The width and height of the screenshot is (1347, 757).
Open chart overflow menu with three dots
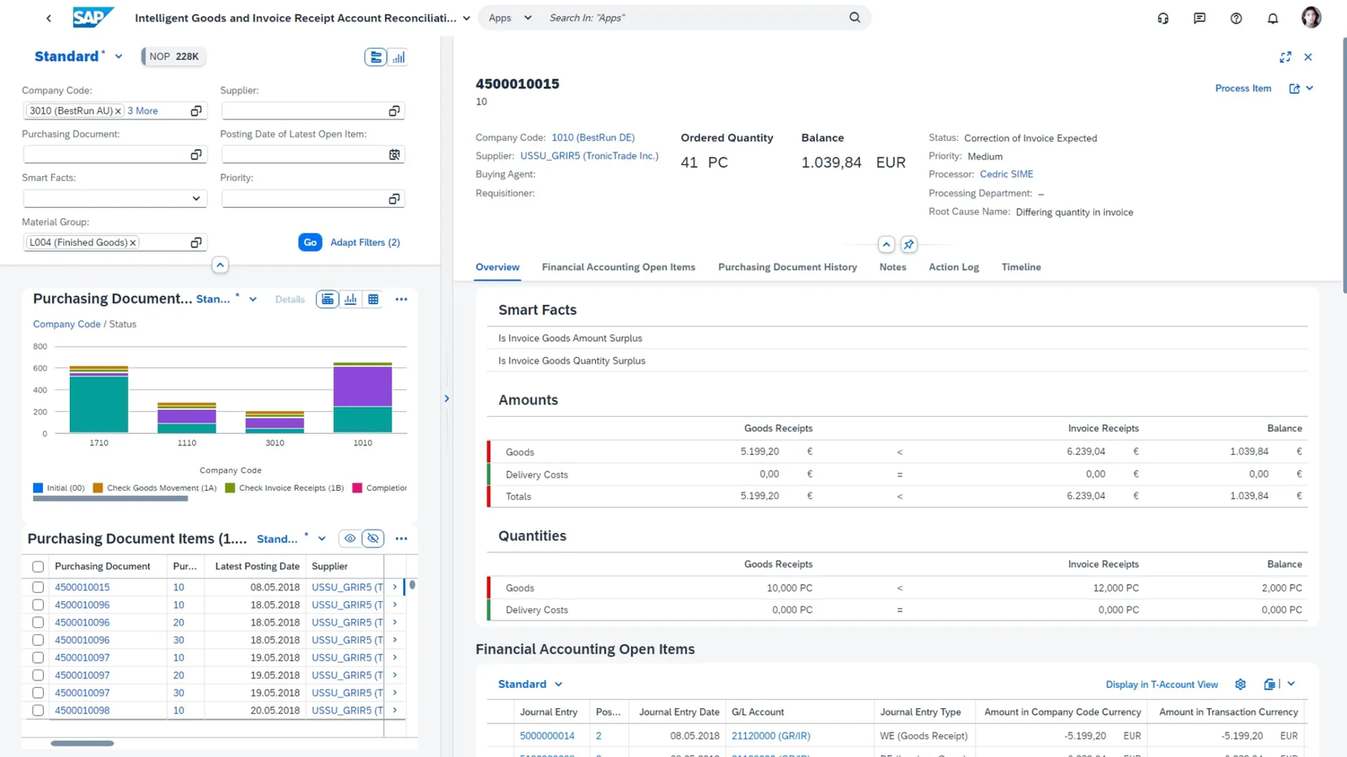pyautogui.click(x=402, y=299)
